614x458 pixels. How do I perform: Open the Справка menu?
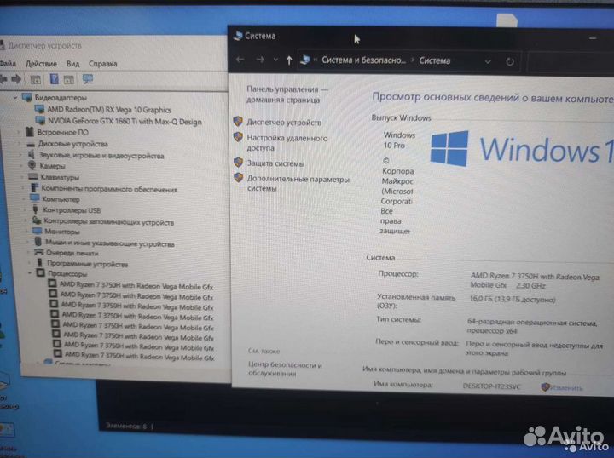click(103, 64)
